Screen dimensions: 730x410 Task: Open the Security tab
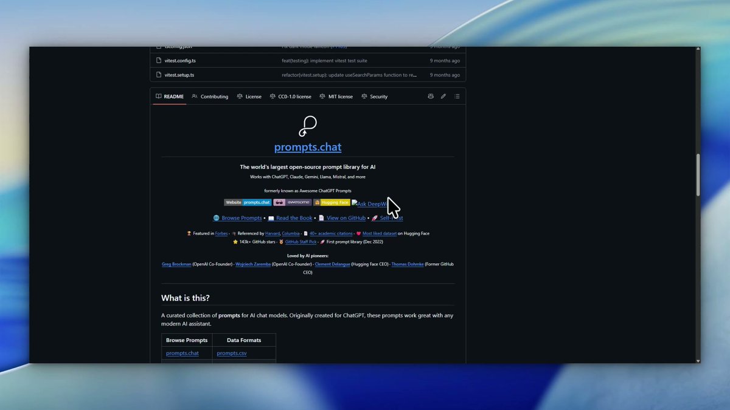pyautogui.click(x=374, y=97)
